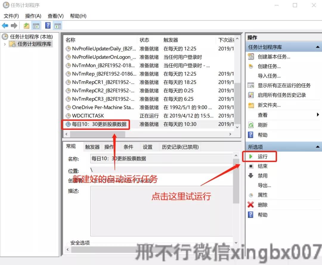Click the back navigation arrow
The height and width of the screenshot is (265, 322).
4,25
